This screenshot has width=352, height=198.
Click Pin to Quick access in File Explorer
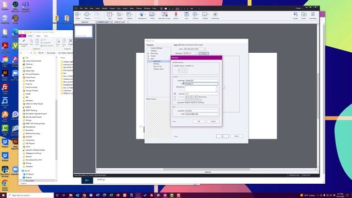tap(24, 42)
